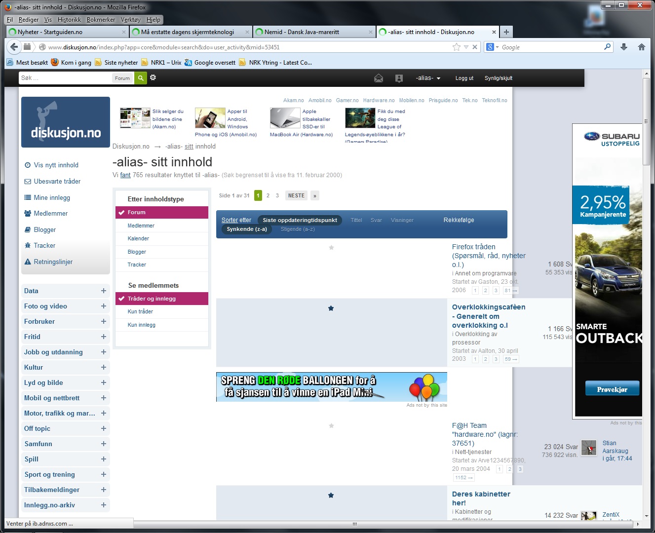
Task: Sort results by Siste oppdateringstidspunkt
Action: [300, 220]
